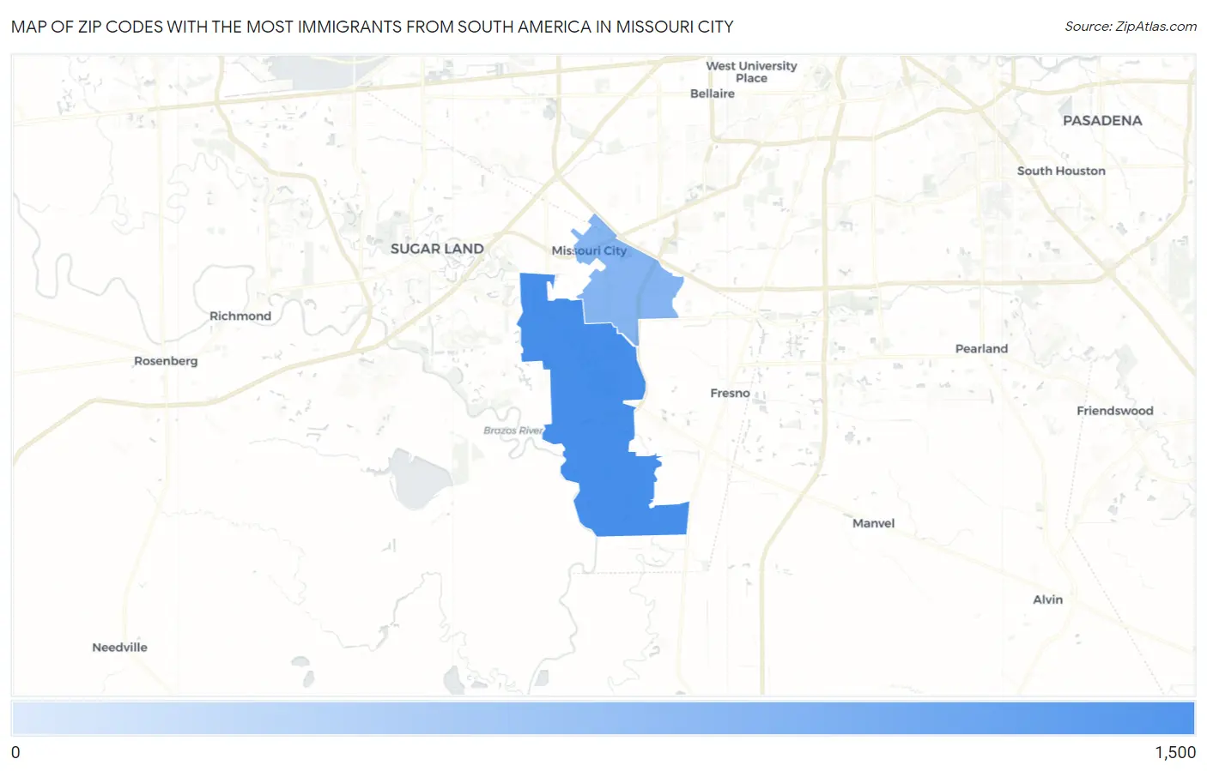1207x771 pixels.
Task: Click the 'Friendswood' map label
Action: [x=1115, y=411]
